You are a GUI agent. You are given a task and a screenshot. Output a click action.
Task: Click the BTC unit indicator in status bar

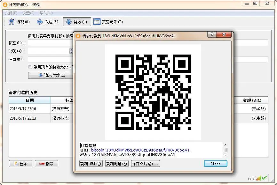coord(251,179)
